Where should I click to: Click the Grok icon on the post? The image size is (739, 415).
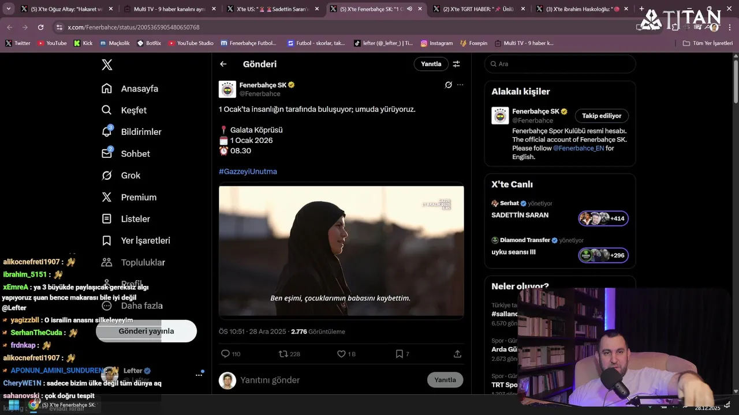448,85
